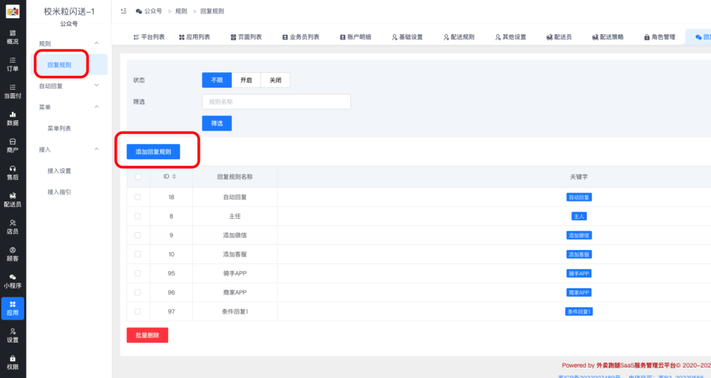Open the 概况 overview sidebar icon
The image size is (711, 378).
point(12,38)
